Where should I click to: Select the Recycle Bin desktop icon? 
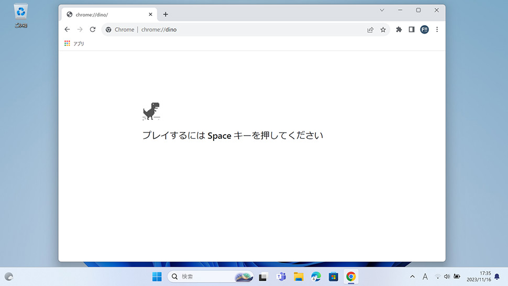click(x=21, y=16)
